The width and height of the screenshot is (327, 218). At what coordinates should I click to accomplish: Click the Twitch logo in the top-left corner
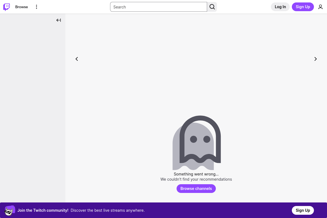tap(6, 7)
